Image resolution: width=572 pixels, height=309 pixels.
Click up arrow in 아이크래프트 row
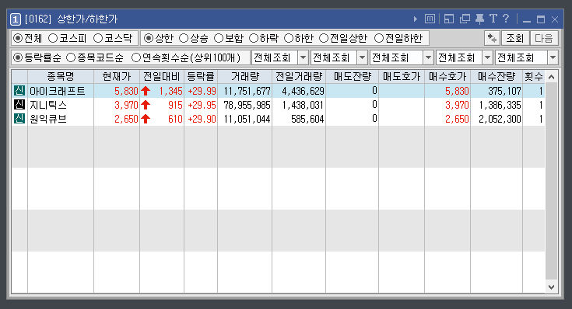click(x=146, y=91)
